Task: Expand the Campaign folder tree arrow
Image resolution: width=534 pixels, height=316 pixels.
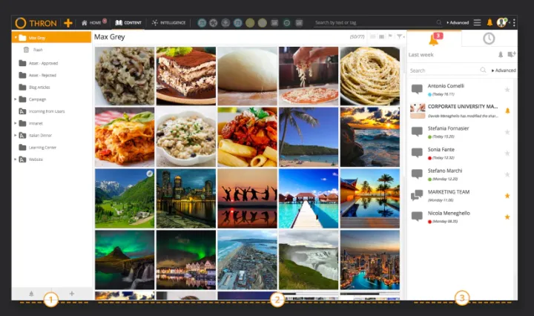Action: point(16,99)
